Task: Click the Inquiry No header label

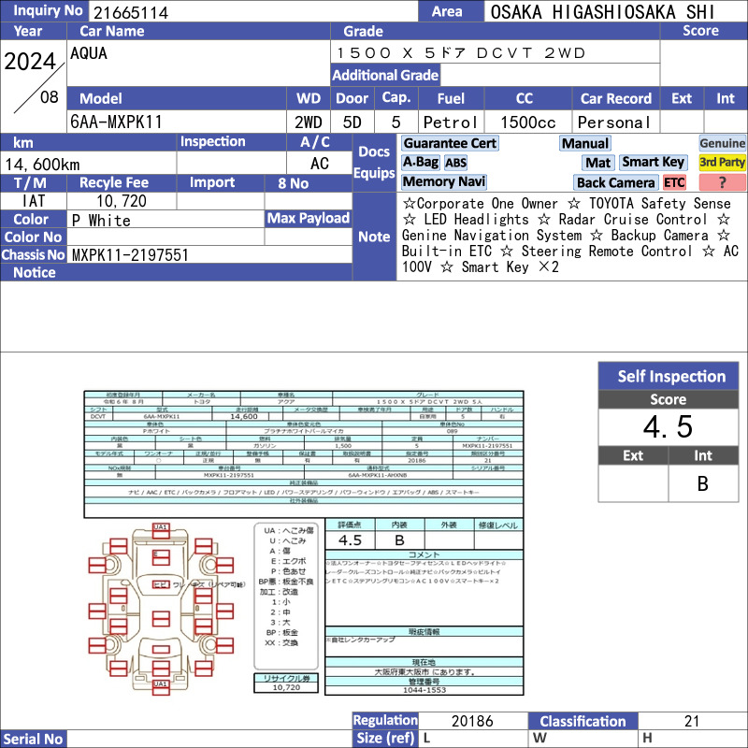Action: pyautogui.click(x=45, y=10)
